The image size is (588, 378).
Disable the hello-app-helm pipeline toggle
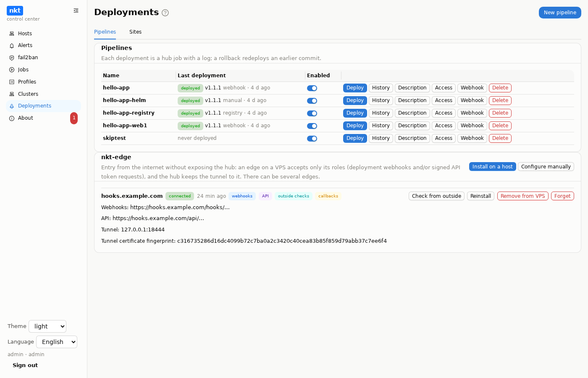[x=312, y=101]
